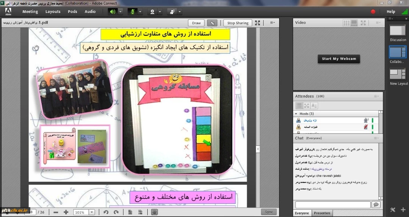409x217 pixels.
Task: Rotate the document counterclockwise
Action: coord(106,212)
